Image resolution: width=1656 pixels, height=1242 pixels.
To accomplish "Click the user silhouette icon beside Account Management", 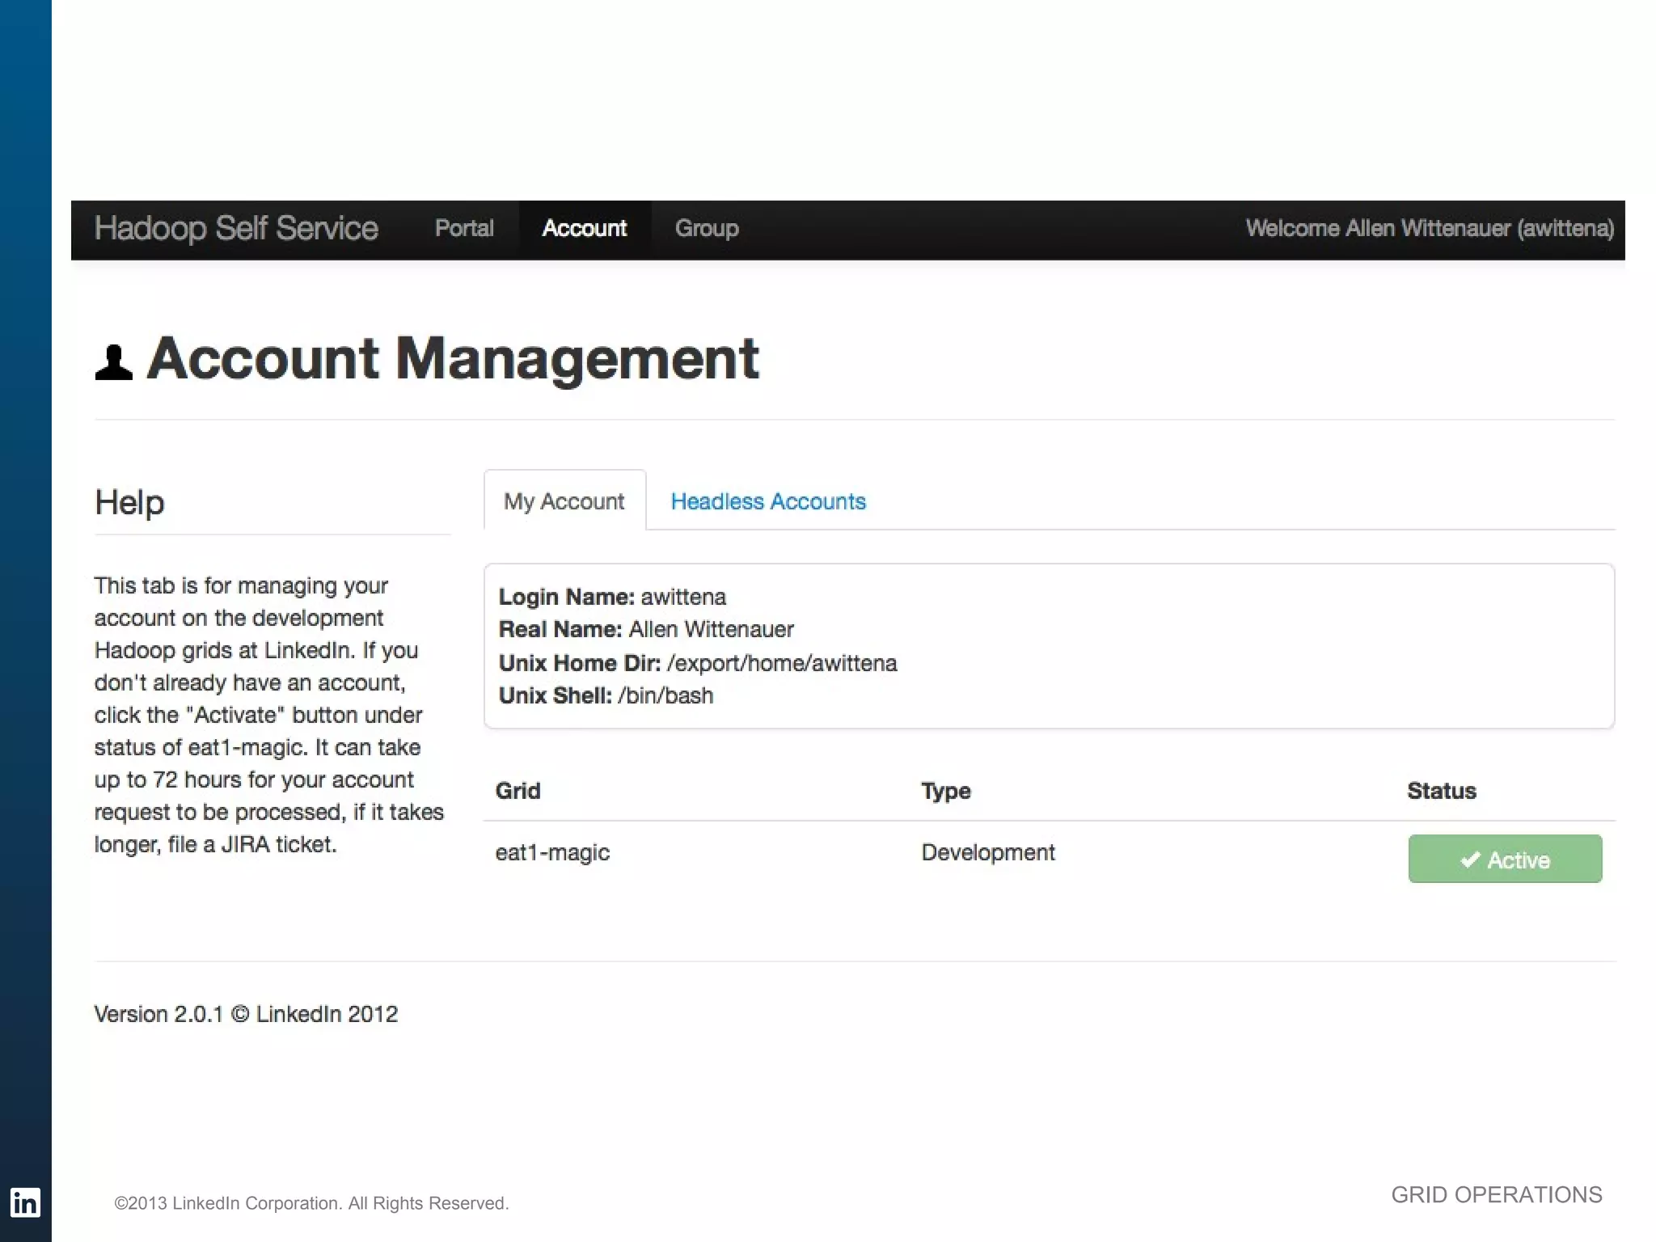I will coord(113,361).
